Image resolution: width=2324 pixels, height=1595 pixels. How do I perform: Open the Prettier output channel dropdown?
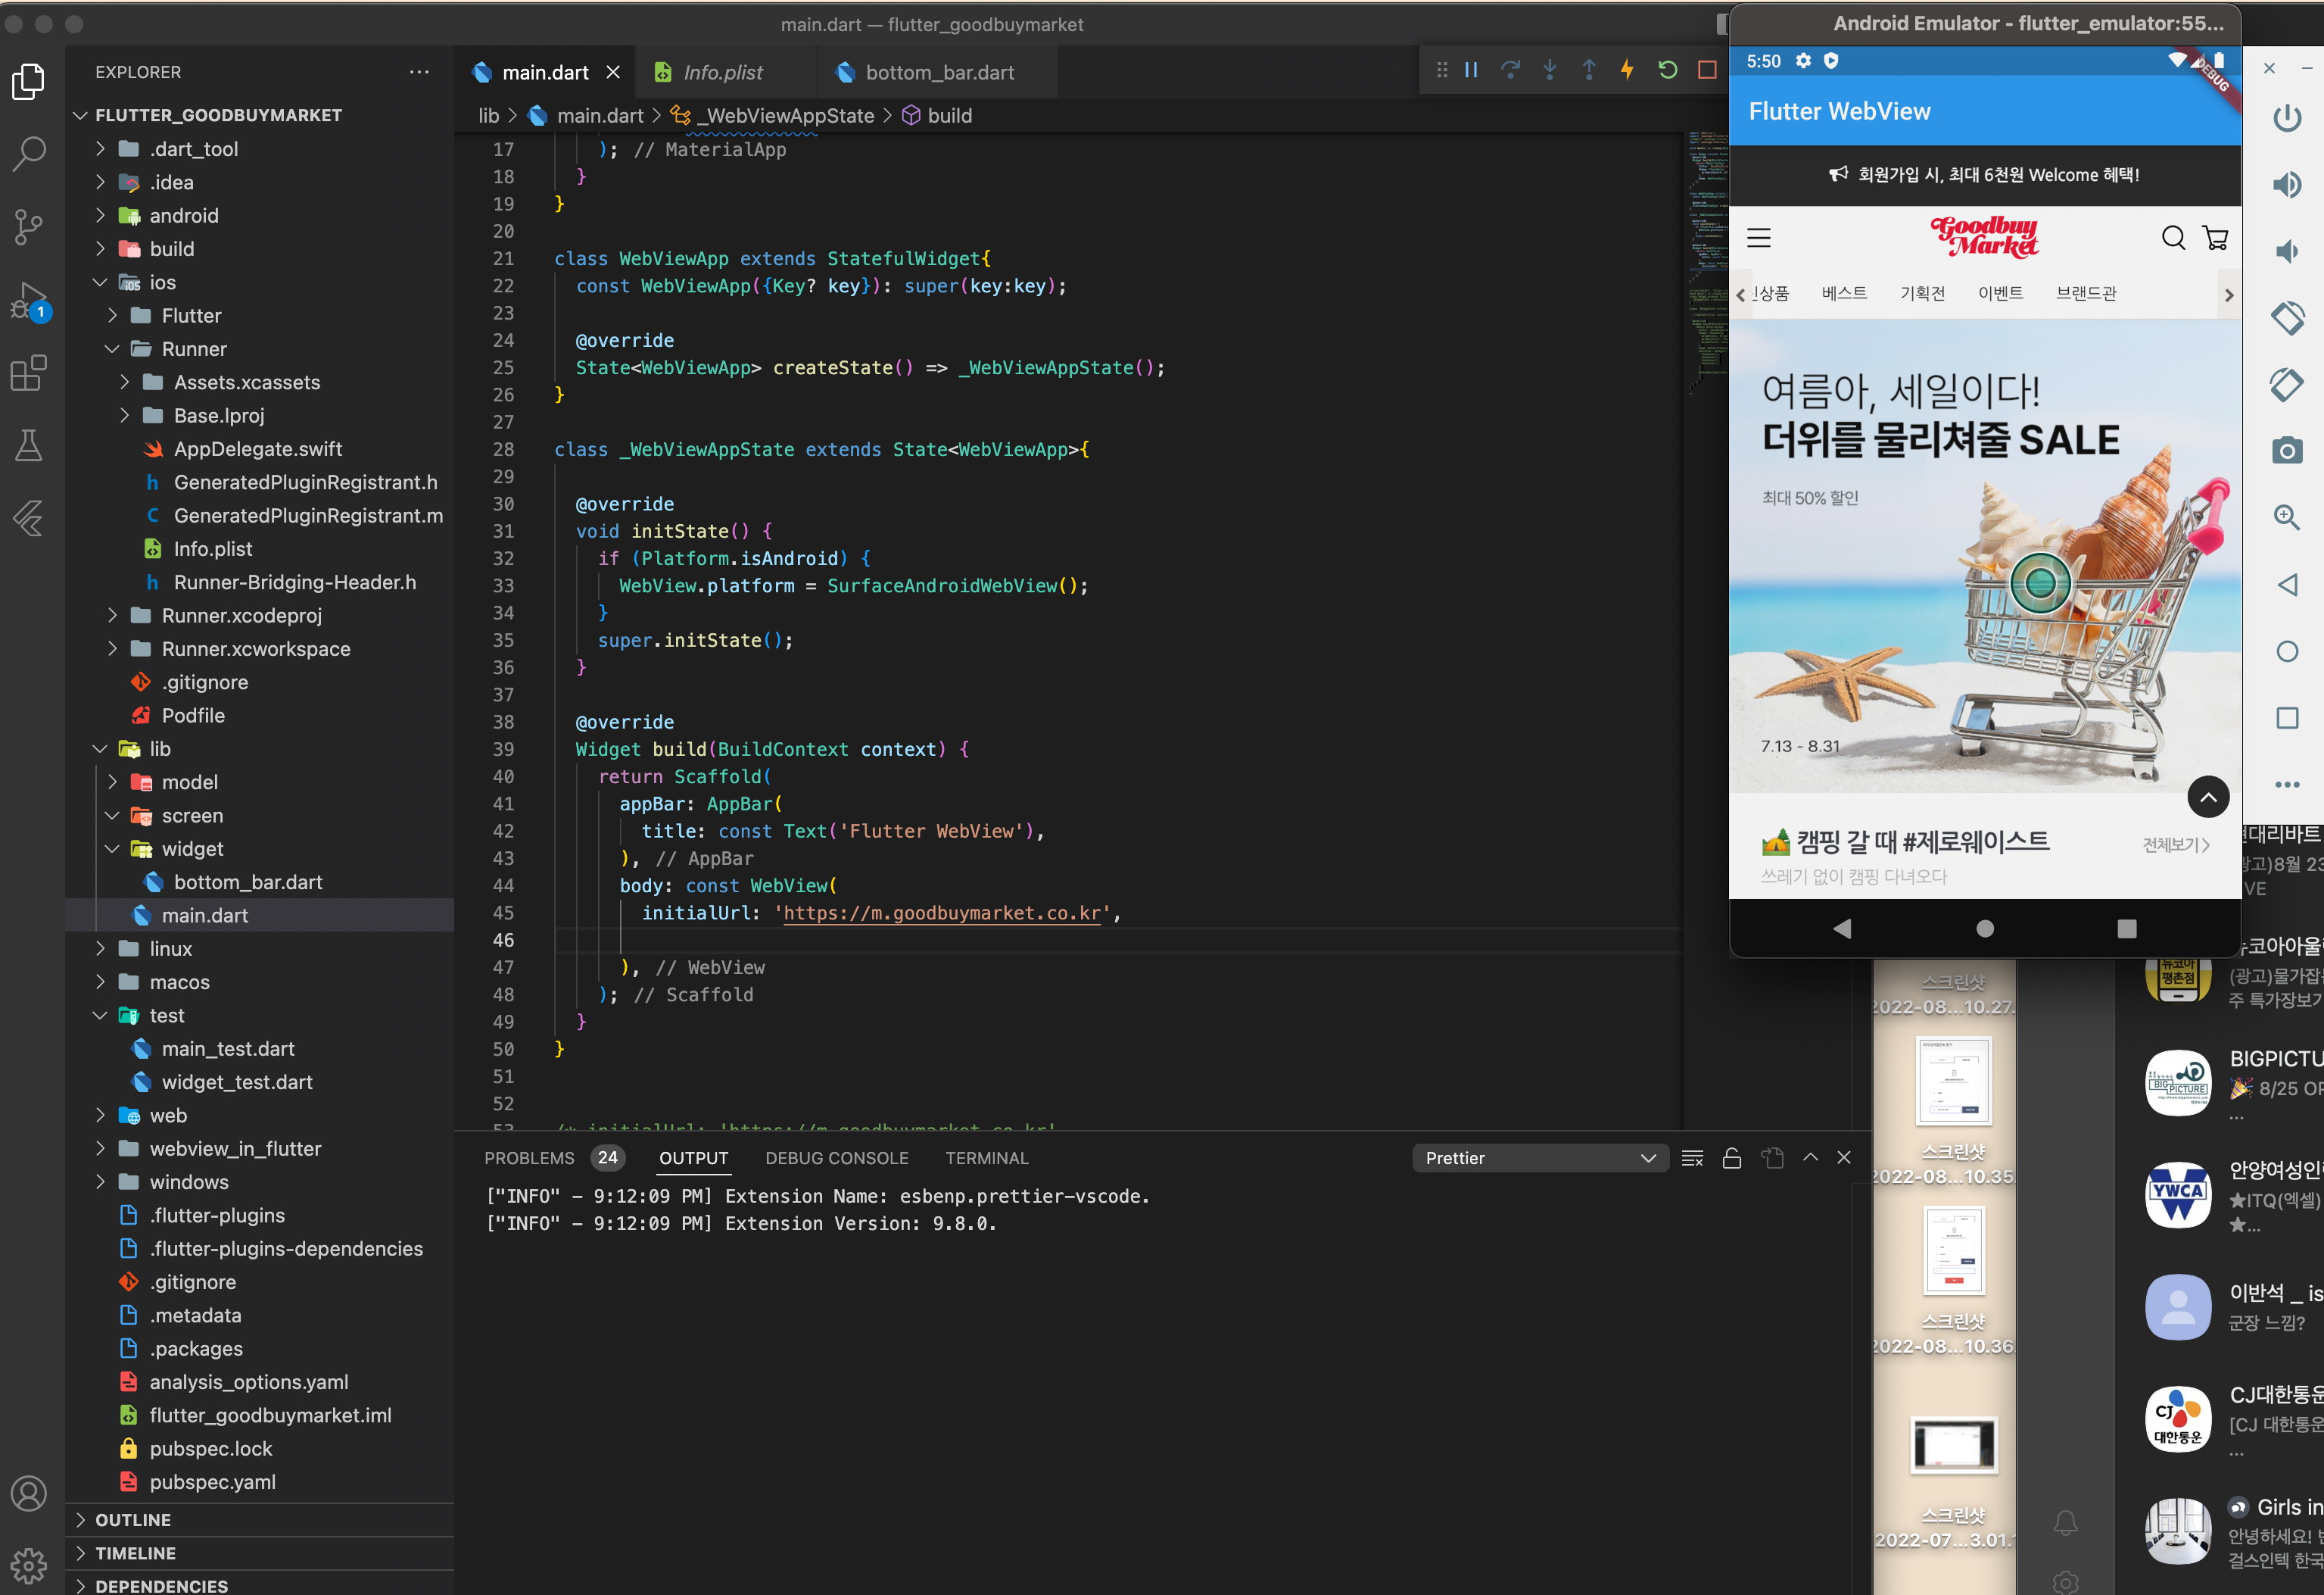[x=1539, y=1158]
